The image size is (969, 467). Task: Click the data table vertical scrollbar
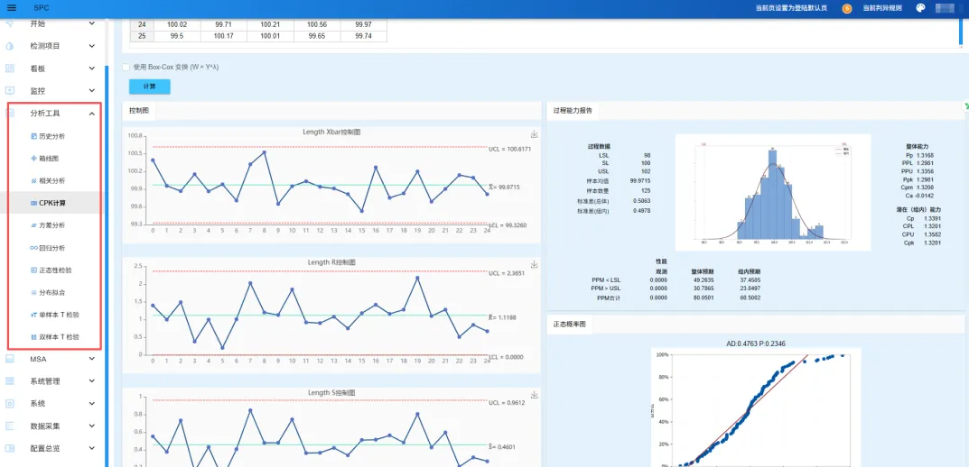click(960, 32)
